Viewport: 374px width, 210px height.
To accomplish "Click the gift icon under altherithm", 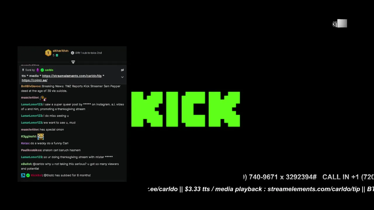I will pos(57,55).
